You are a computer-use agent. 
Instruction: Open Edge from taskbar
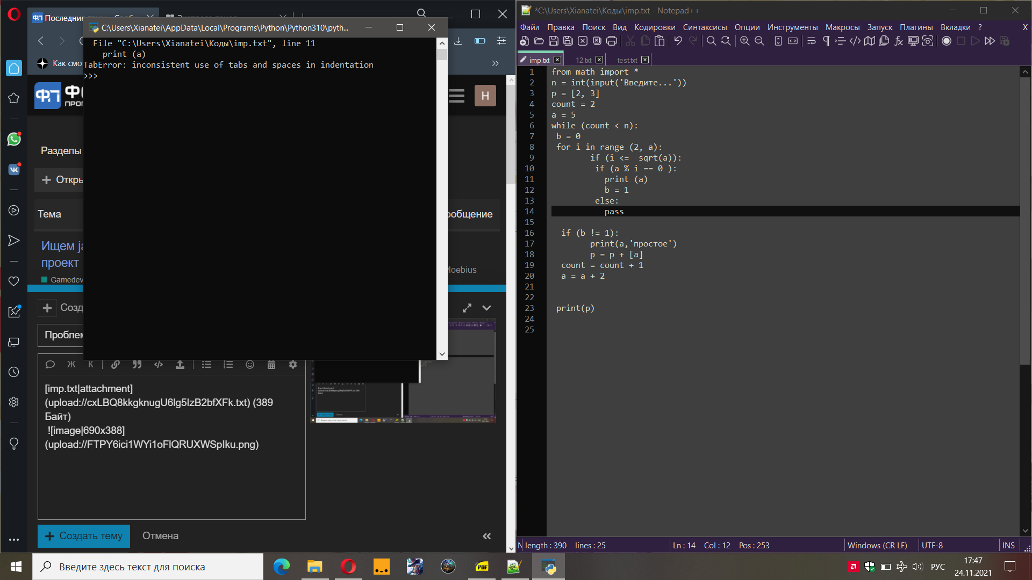coord(282,567)
